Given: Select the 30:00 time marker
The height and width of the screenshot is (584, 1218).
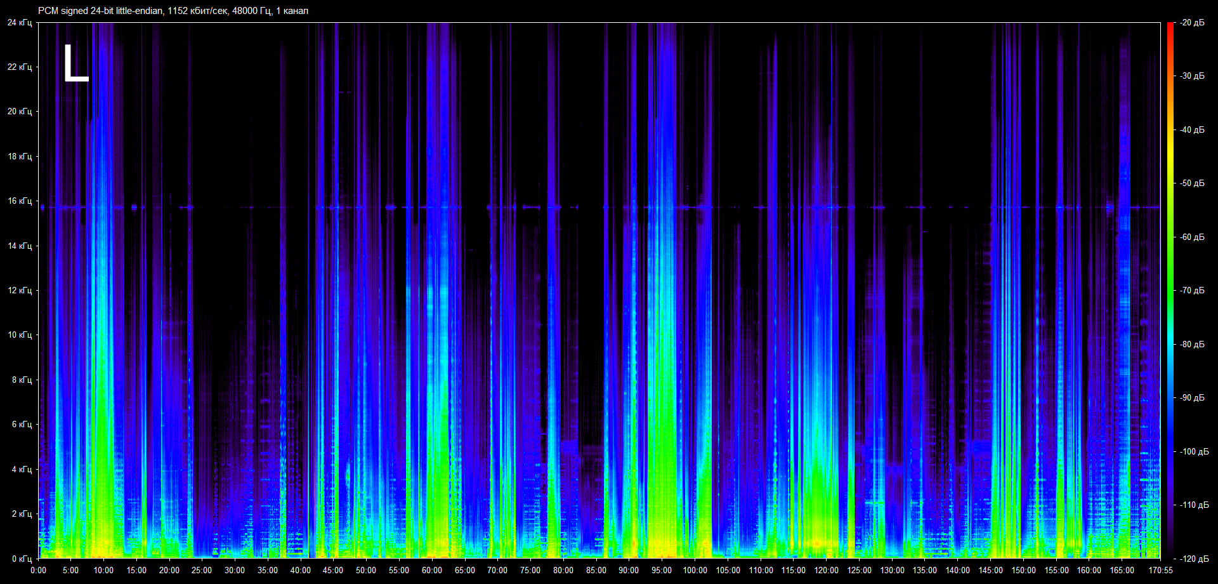Looking at the screenshot, I should [235, 570].
